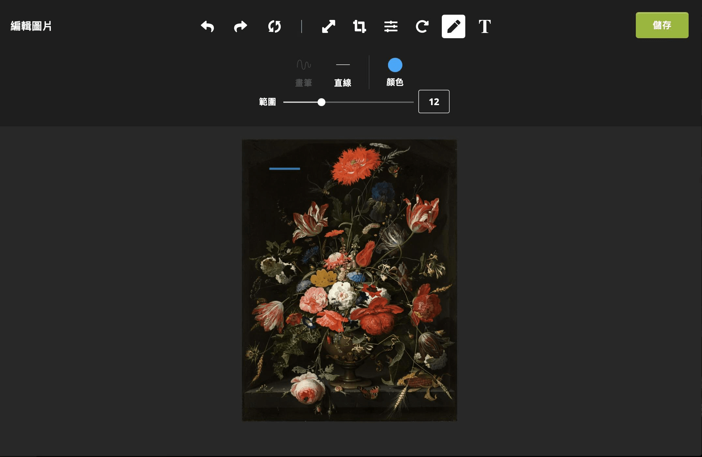The height and width of the screenshot is (457, 702).
Task: Reset all edits with circular arrows icon
Action: [274, 26]
